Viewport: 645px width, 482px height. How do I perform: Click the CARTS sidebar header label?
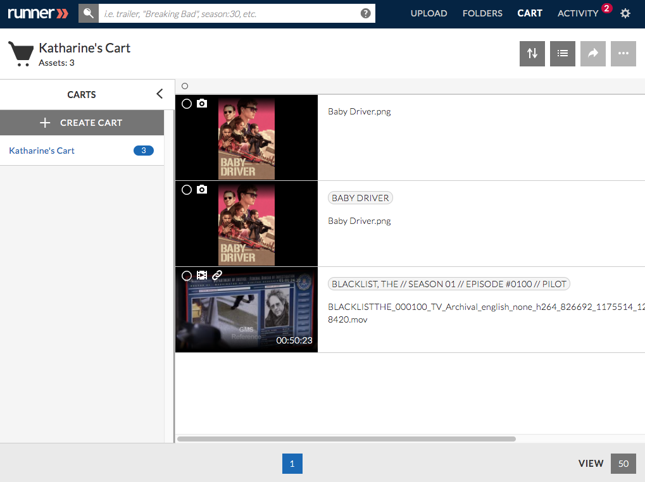pos(82,94)
